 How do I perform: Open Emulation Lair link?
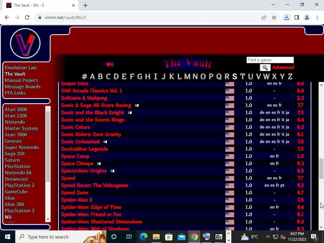click(21, 68)
